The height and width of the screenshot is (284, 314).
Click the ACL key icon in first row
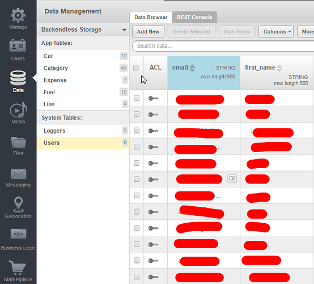pos(153,98)
